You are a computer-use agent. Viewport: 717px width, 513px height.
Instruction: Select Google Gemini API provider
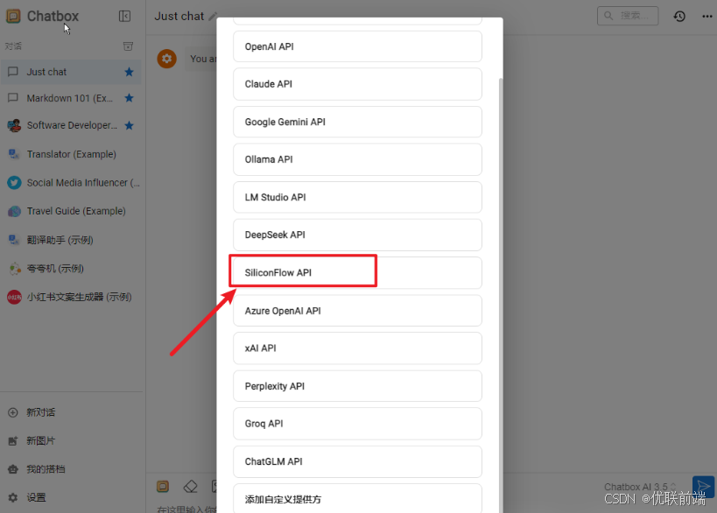pyautogui.click(x=357, y=122)
